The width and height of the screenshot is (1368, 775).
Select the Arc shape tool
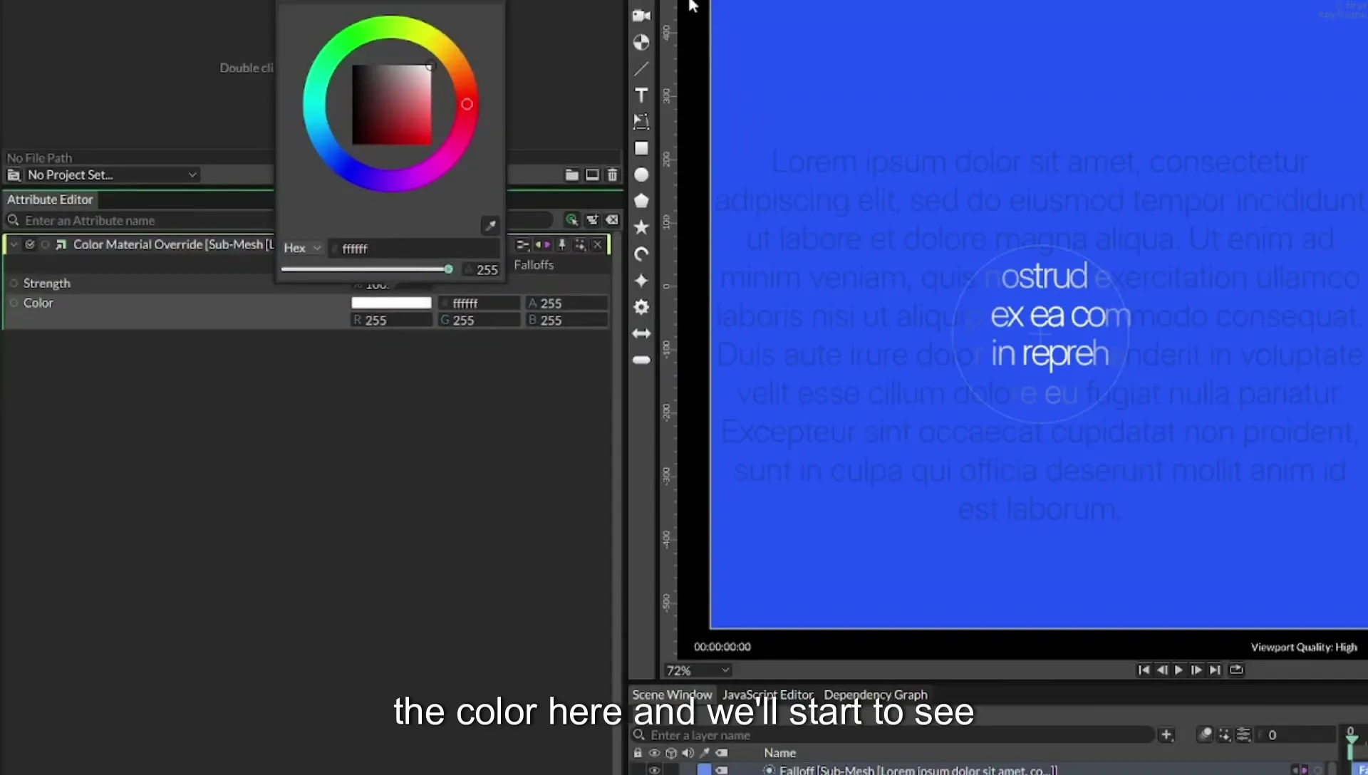coord(641,254)
